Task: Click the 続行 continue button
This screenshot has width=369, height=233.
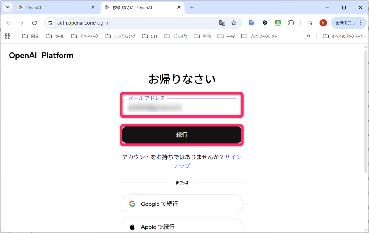Action: (182, 135)
